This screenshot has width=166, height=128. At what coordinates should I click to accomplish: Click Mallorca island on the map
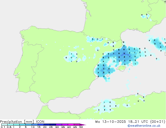(121, 68)
